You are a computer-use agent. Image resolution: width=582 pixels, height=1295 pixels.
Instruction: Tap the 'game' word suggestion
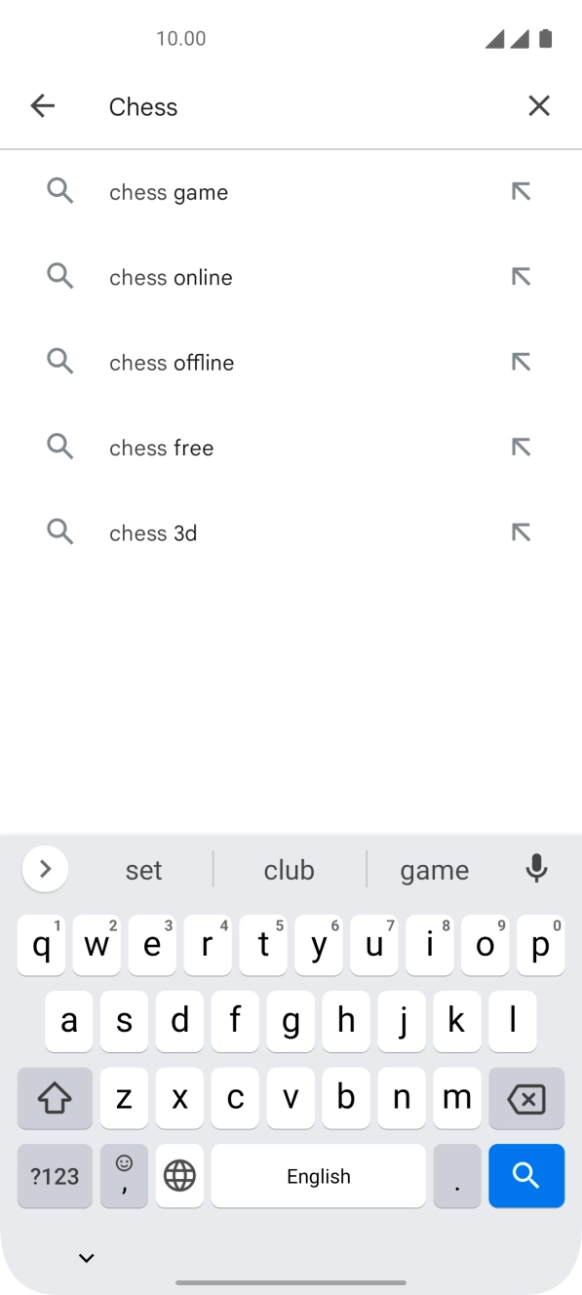(435, 869)
